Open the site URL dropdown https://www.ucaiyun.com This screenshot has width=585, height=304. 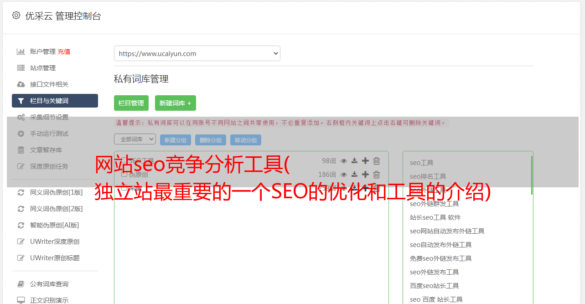[x=197, y=53]
